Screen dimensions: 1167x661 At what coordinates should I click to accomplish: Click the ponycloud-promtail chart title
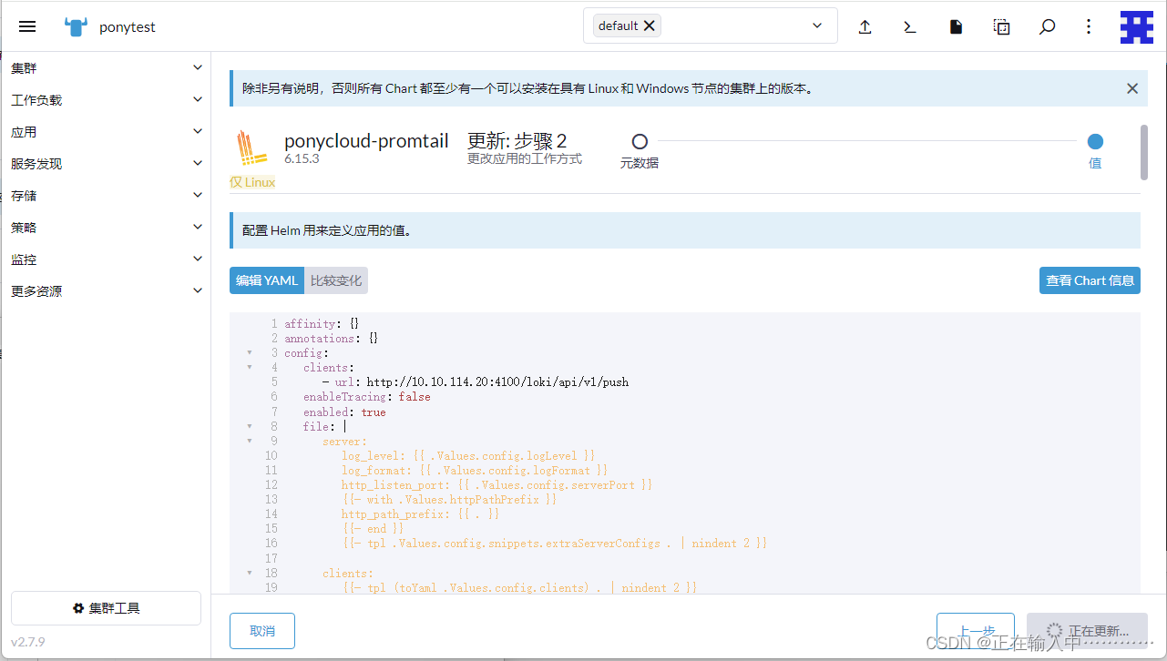(366, 141)
